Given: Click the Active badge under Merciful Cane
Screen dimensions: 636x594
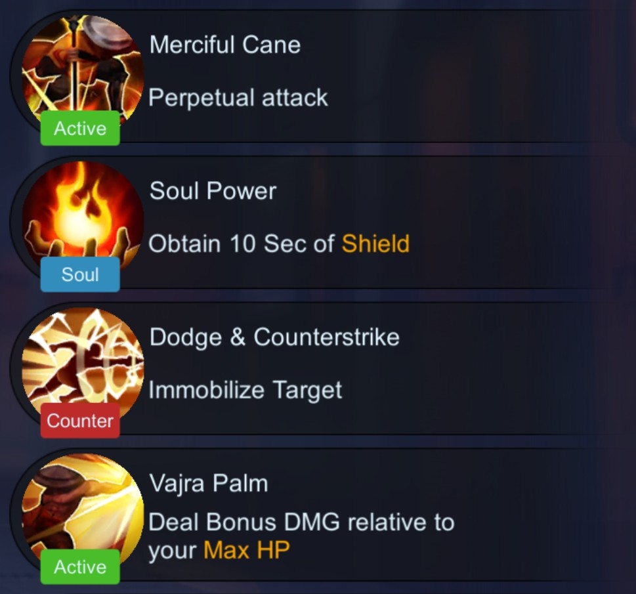Looking at the screenshot, I should [x=80, y=128].
